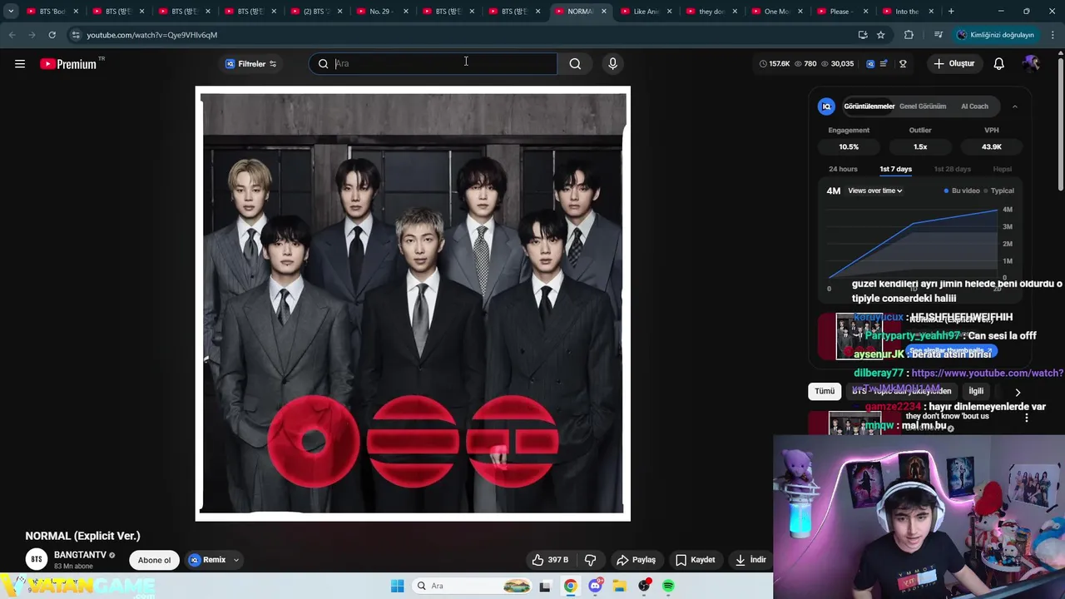Open the browser three-dot menu
Screen dimensions: 1065x599
(x=1053, y=35)
